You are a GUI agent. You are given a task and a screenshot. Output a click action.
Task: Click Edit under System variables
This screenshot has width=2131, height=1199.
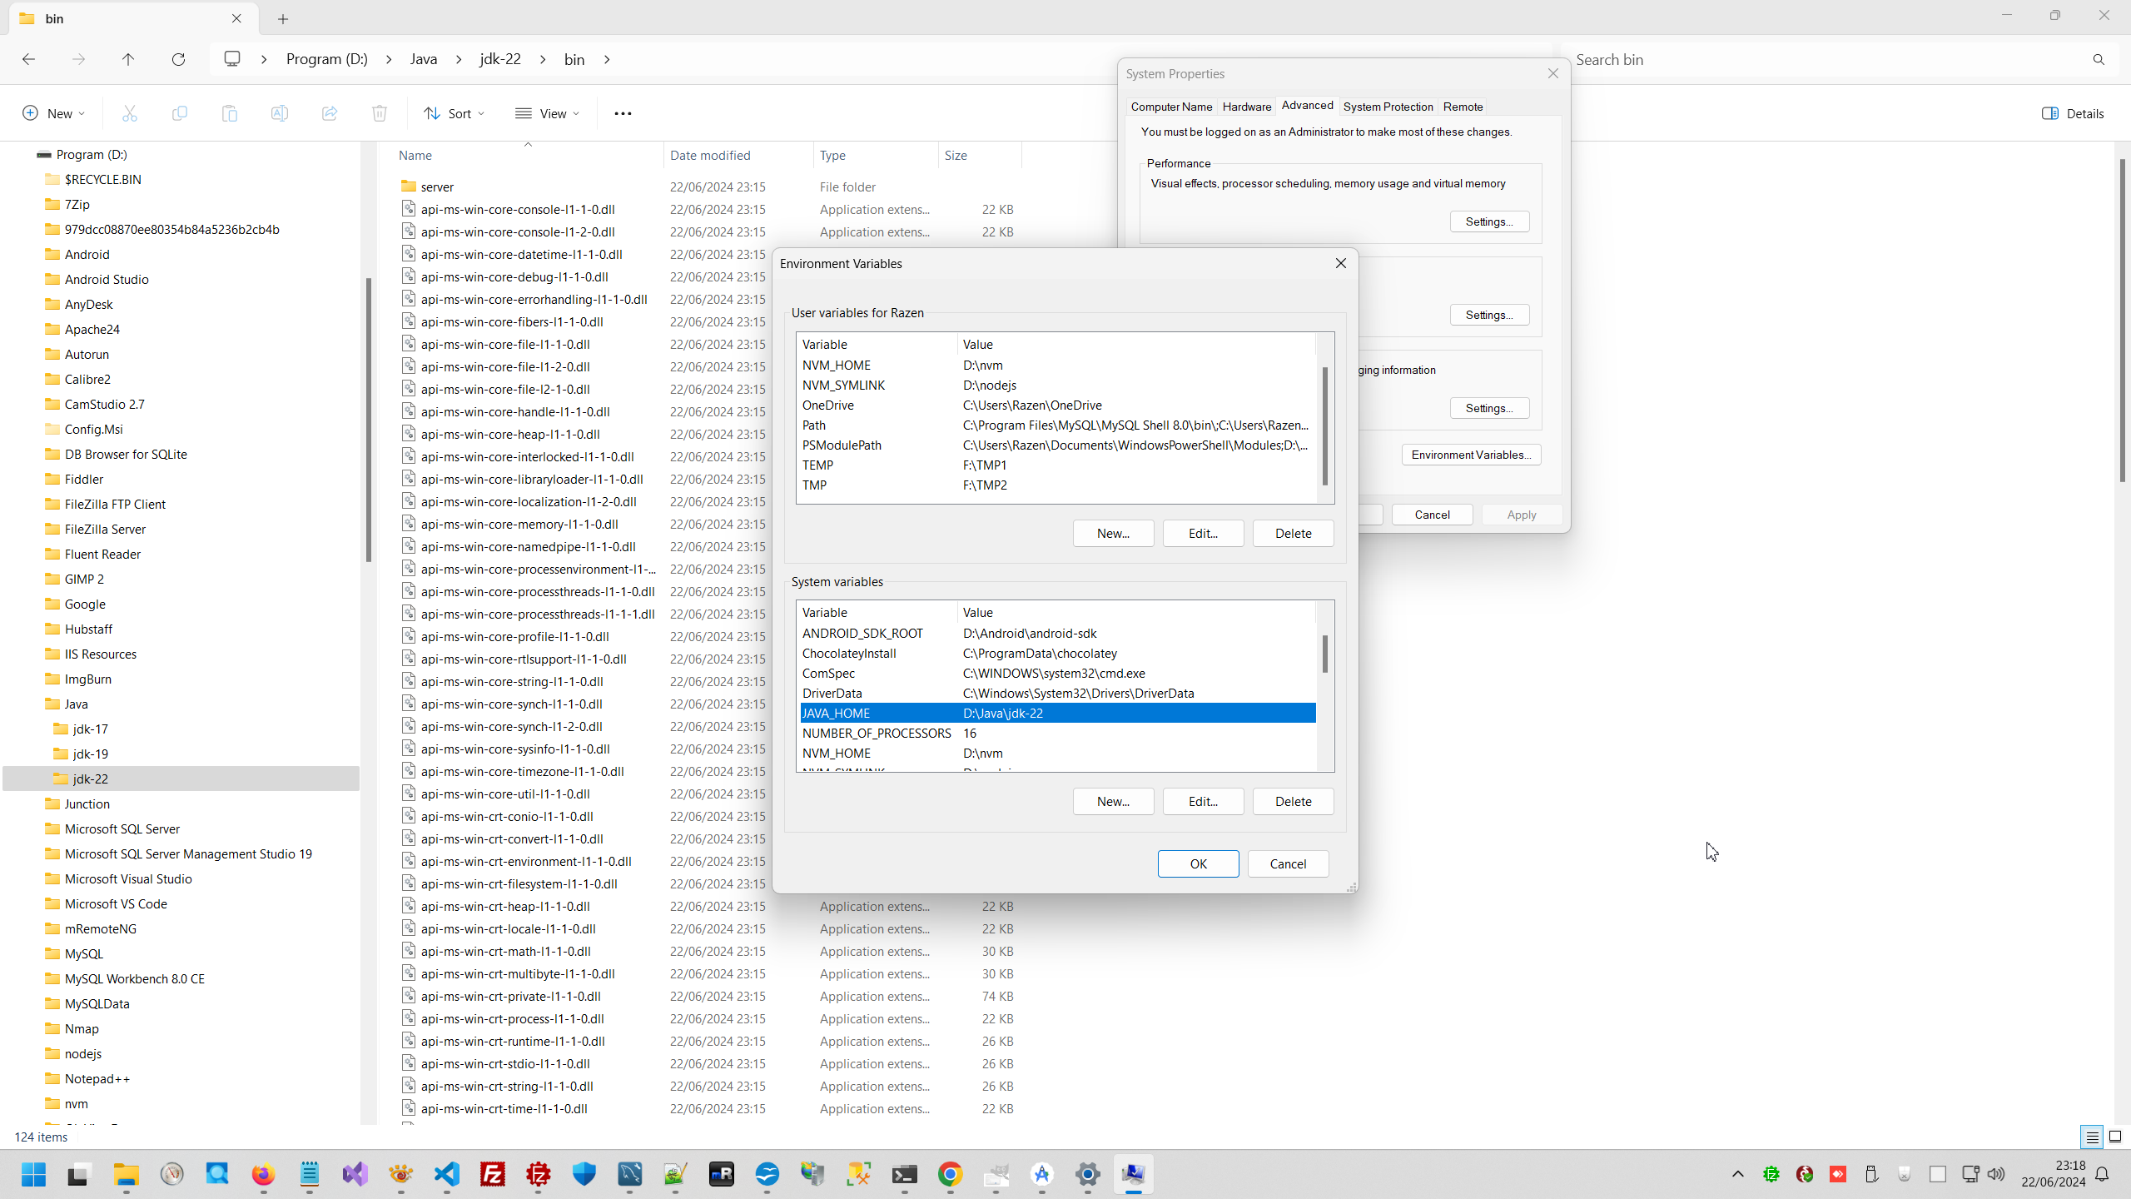coord(1203,801)
